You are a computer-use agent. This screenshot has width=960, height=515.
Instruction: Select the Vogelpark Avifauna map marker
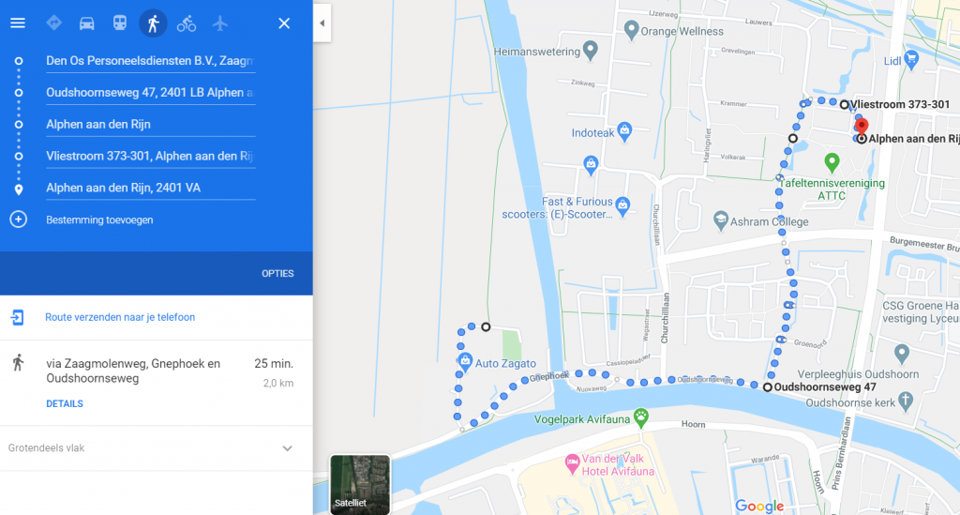click(x=641, y=415)
